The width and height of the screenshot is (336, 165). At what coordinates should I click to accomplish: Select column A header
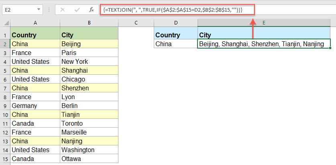click(x=35, y=23)
